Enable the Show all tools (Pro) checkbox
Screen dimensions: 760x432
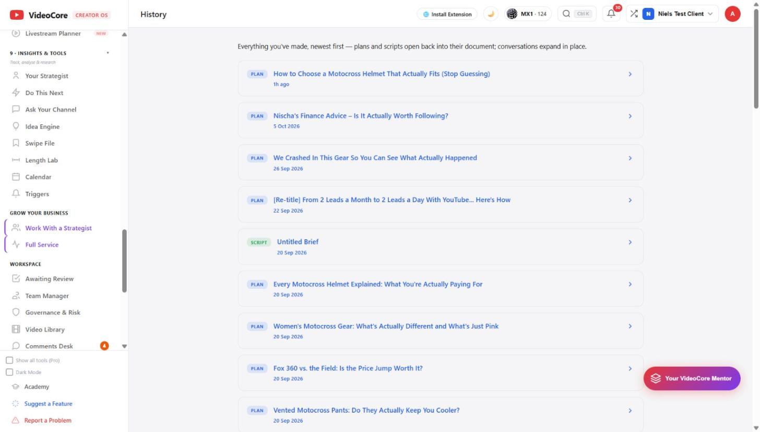(x=9, y=360)
